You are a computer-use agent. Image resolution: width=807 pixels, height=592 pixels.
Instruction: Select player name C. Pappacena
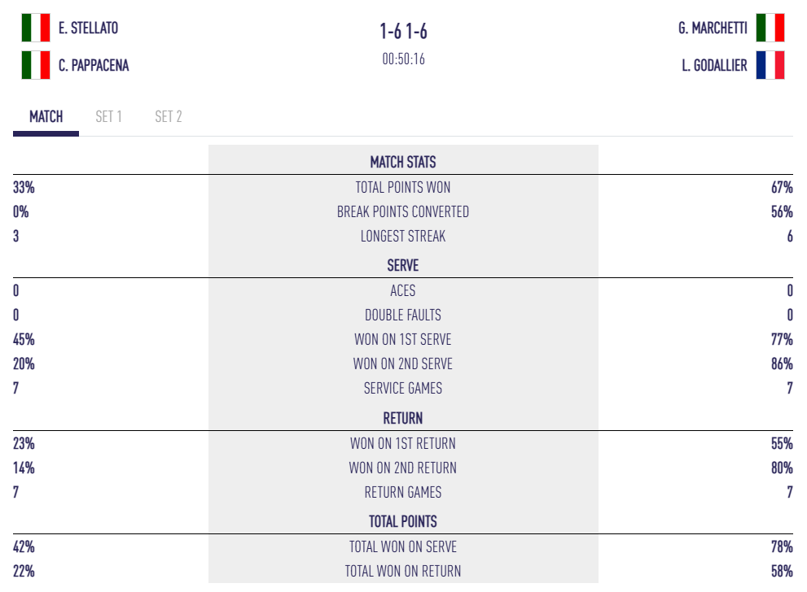coord(94,65)
